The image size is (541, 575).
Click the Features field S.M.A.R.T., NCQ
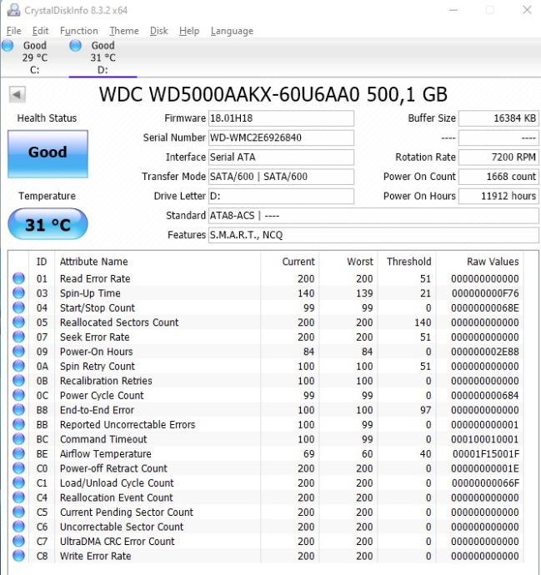pos(373,235)
